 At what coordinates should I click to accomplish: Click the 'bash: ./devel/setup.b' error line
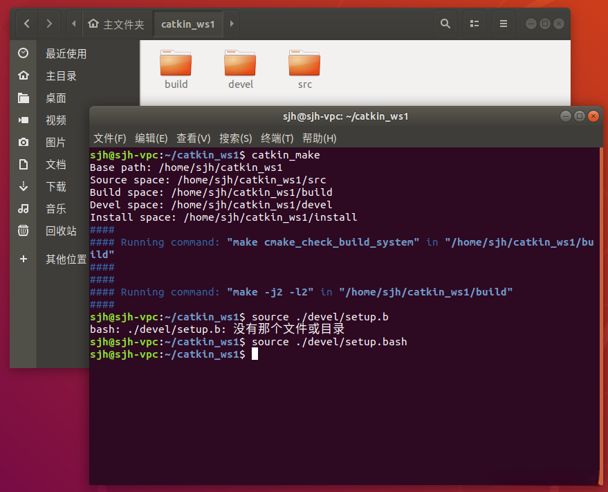click(217, 329)
